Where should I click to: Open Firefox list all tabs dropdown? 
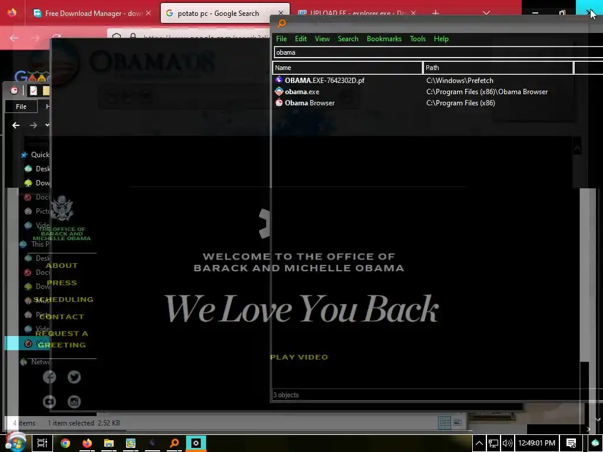[x=486, y=13]
